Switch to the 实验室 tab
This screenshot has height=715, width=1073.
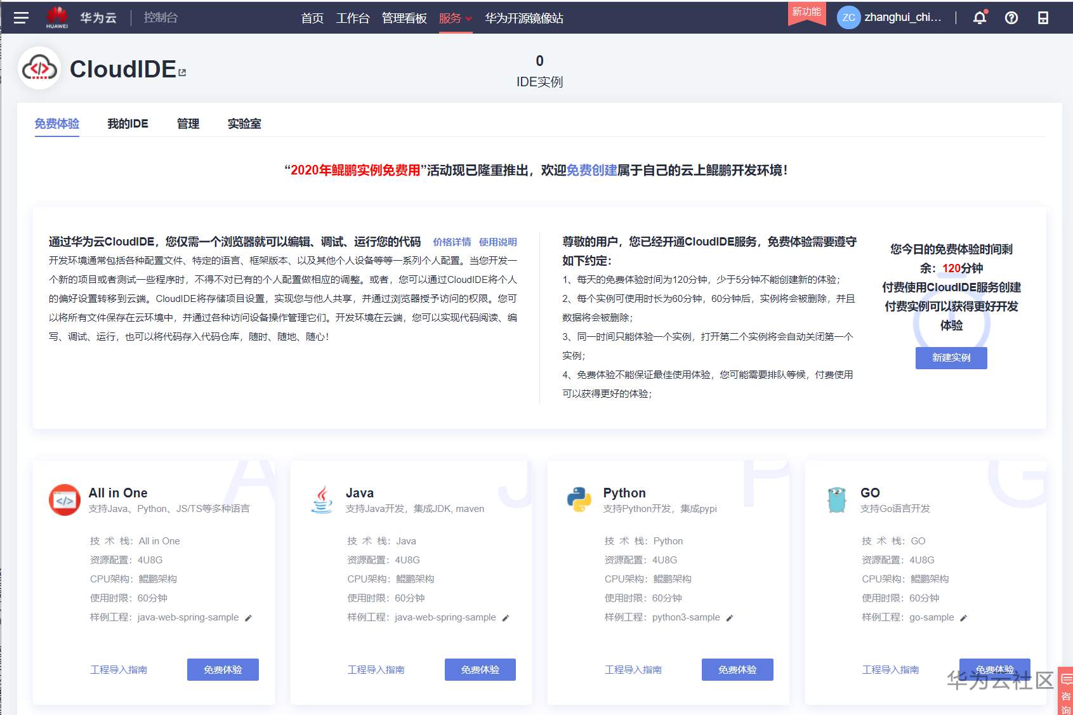point(244,124)
